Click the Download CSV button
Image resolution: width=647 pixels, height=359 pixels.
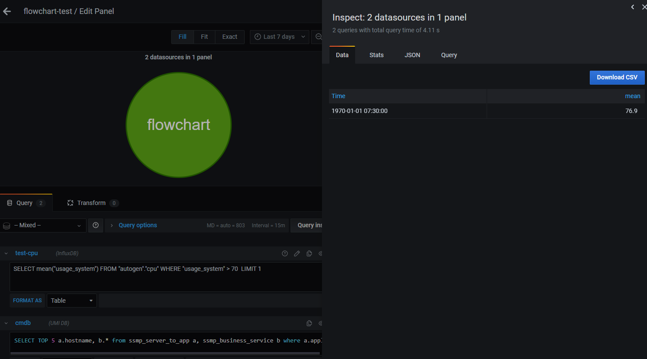(617, 77)
